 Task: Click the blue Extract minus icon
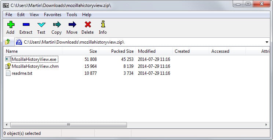pyautogui.click(x=26, y=24)
